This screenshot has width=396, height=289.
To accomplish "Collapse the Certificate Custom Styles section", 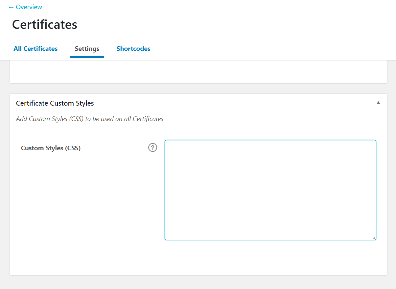I will pos(378,103).
